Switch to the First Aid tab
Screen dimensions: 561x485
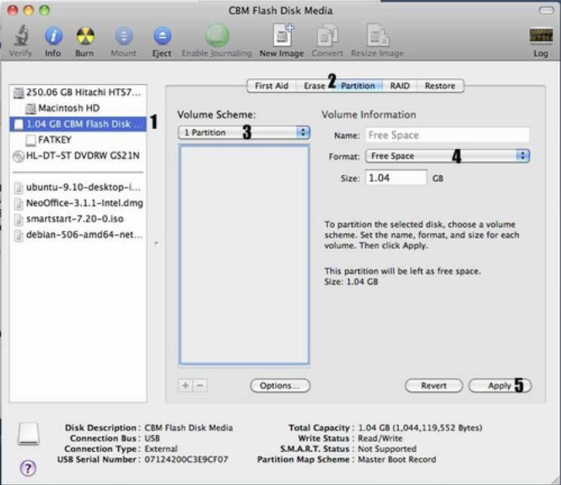click(272, 86)
